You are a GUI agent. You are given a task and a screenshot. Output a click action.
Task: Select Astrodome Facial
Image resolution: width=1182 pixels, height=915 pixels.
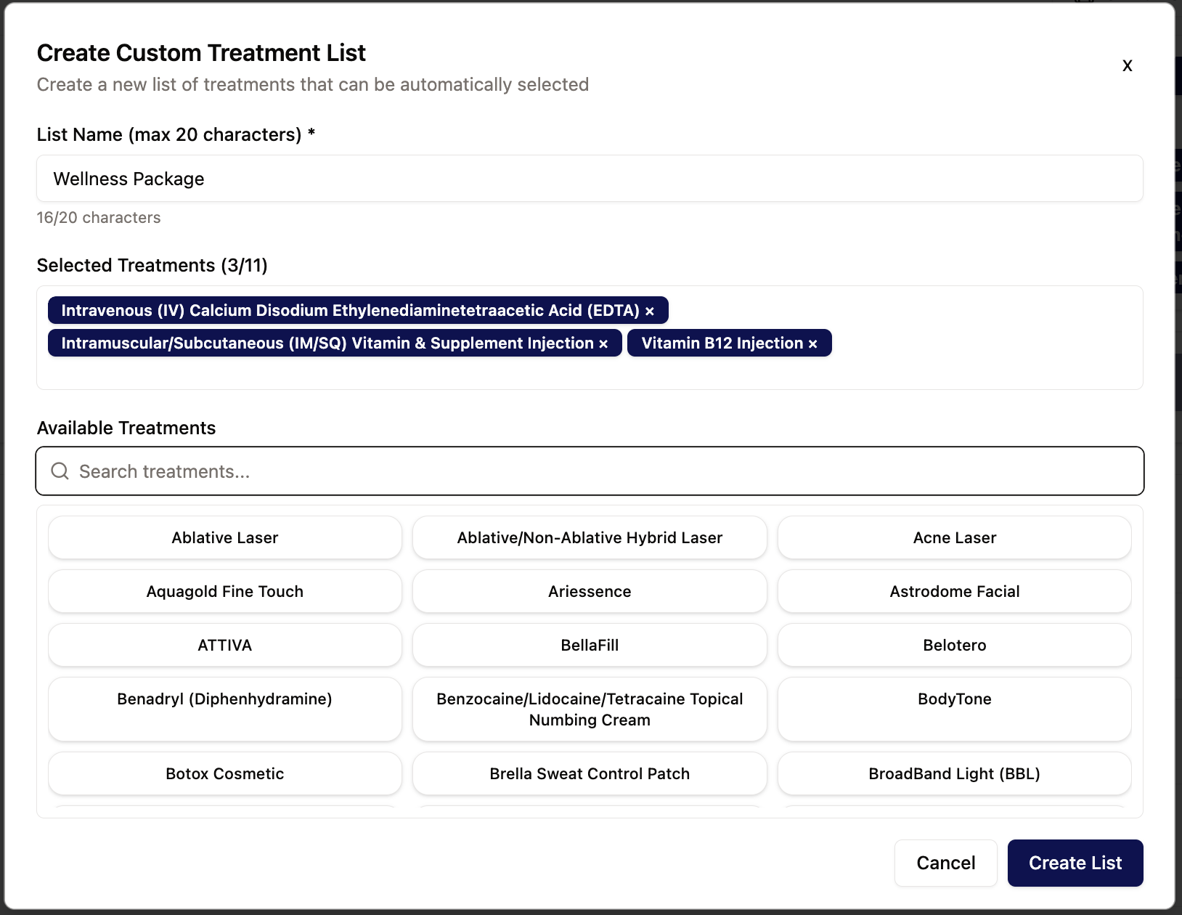(954, 591)
